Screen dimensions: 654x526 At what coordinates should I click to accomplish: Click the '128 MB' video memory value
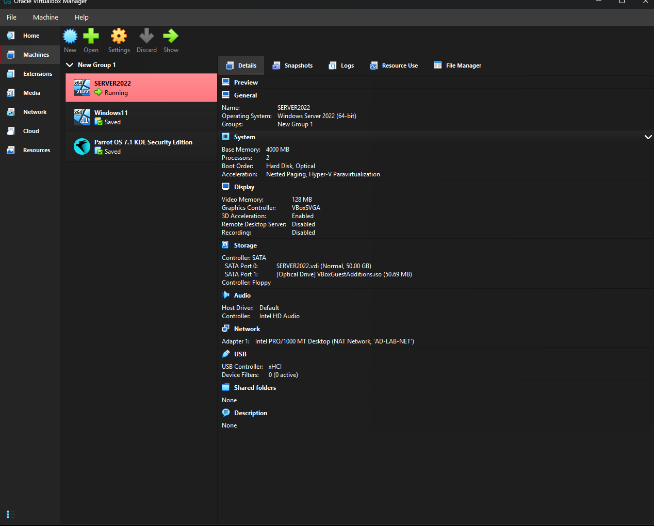pos(302,200)
